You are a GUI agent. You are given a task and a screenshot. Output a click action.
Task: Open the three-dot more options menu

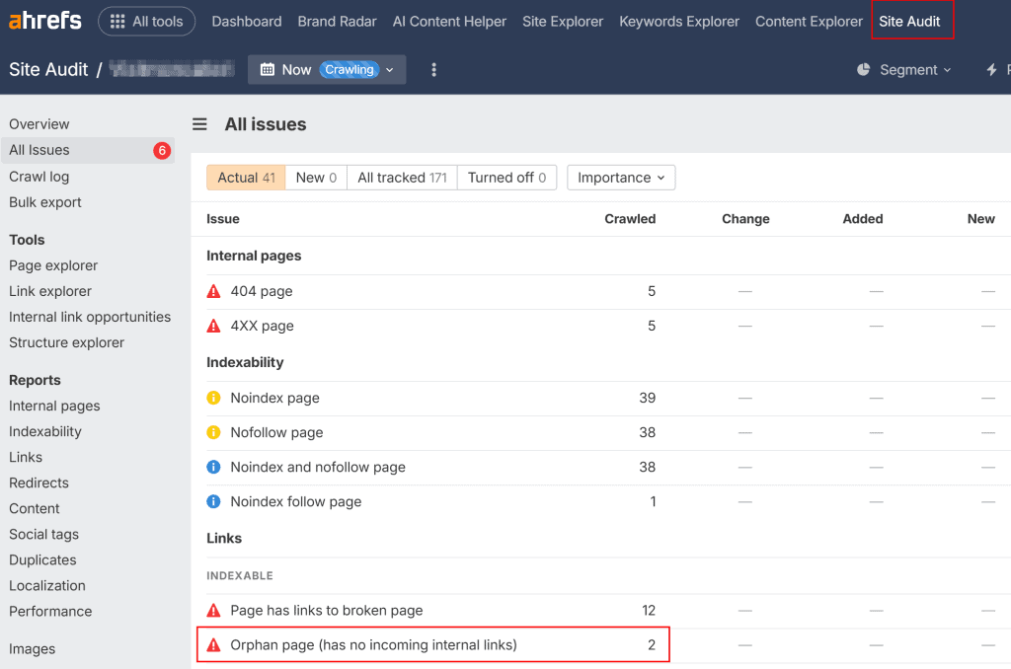(434, 70)
